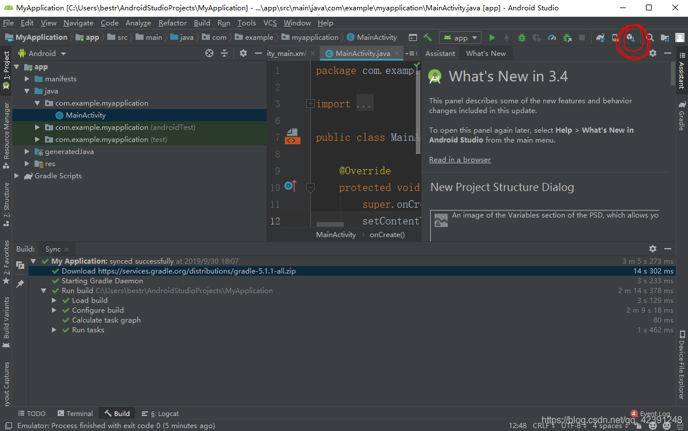Profile the app with the profiler icon
This screenshot has height=431, width=688.
click(552, 37)
